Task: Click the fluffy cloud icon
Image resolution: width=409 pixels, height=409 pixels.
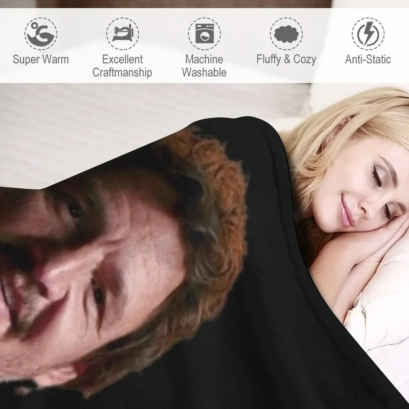Action: (286, 34)
